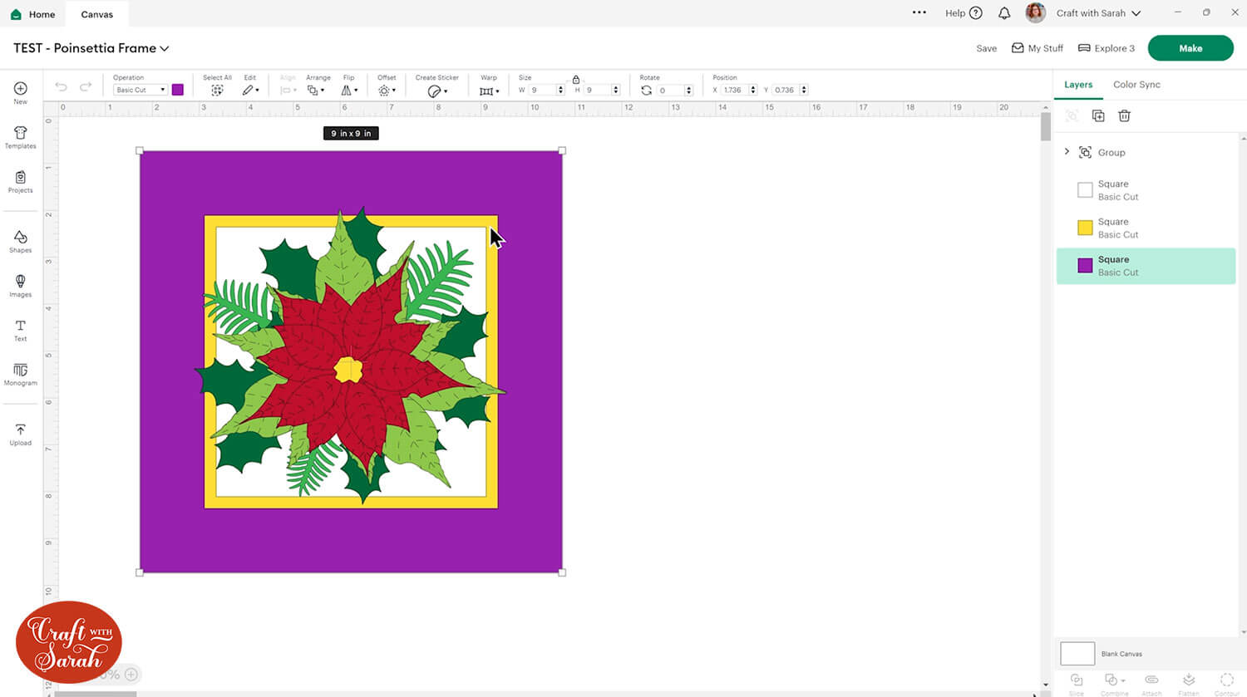Click the green Make button
Image resolution: width=1247 pixels, height=697 pixels.
tap(1190, 48)
